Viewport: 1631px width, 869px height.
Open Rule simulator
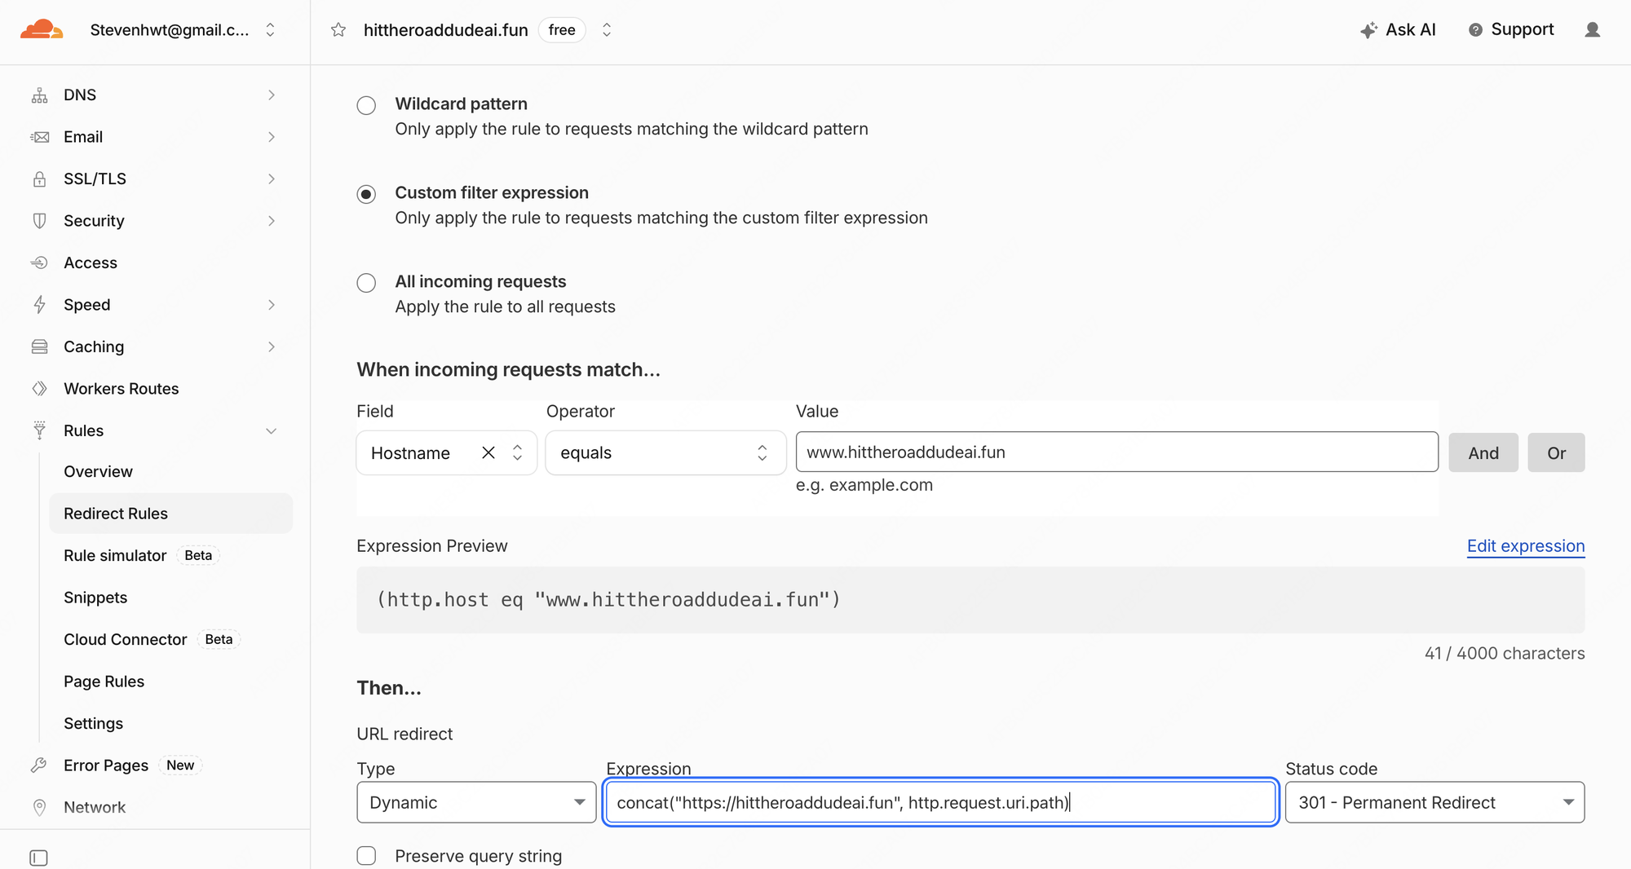pyautogui.click(x=115, y=556)
